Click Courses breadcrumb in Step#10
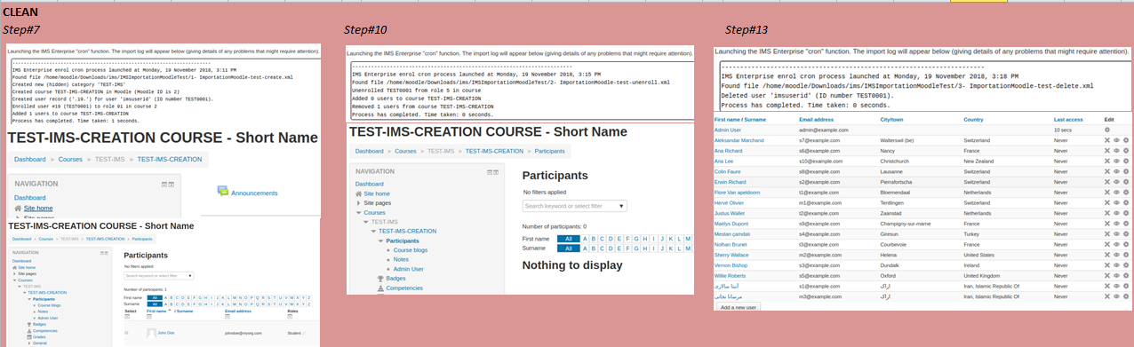This screenshot has width=1134, height=347. (406, 152)
